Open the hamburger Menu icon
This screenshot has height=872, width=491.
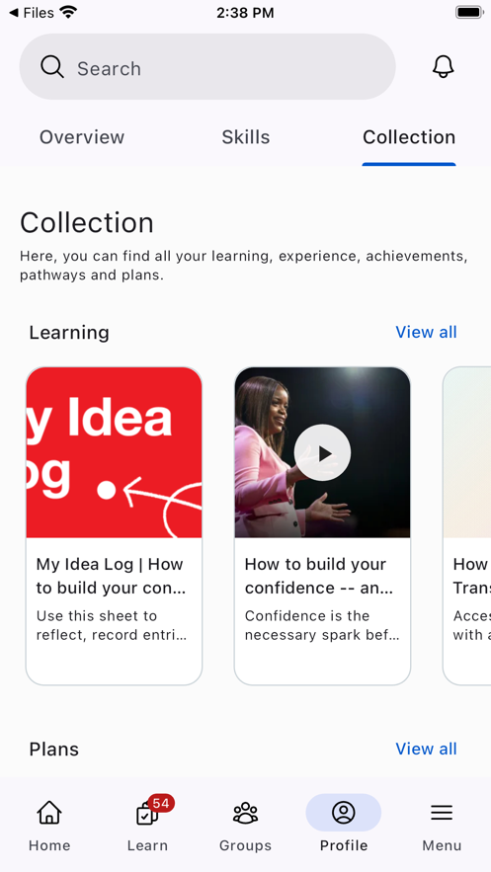tap(442, 813)
